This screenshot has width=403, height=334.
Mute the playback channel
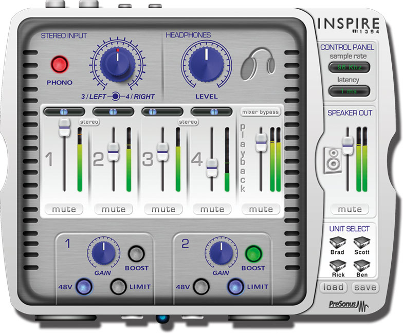coord(261,209)
